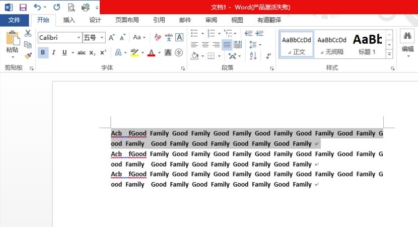Undo the last action

pyautogui.click(x=37, y=7)
